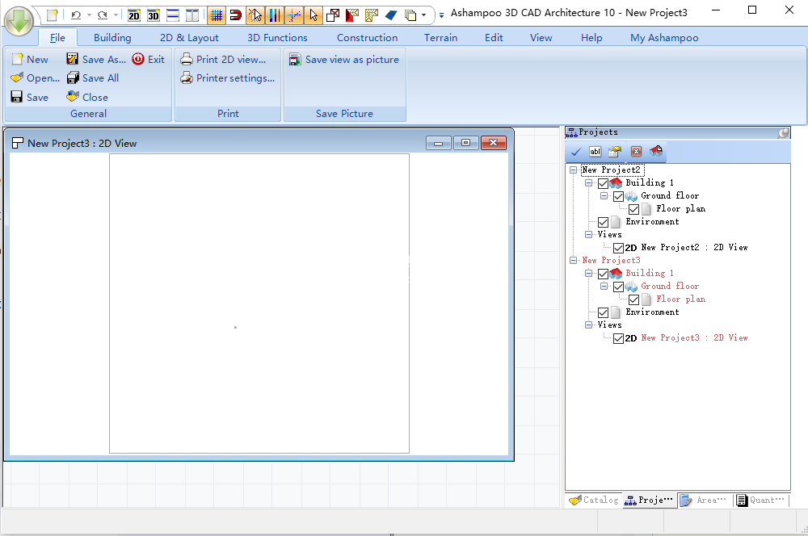Click the 2D View window title icon
This screenshot has height=536, width=808.
(18, 143)
